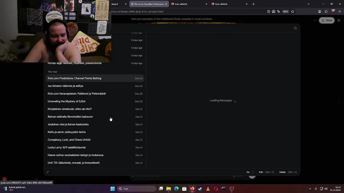Click the ad blocker icon showing 147

333,11
